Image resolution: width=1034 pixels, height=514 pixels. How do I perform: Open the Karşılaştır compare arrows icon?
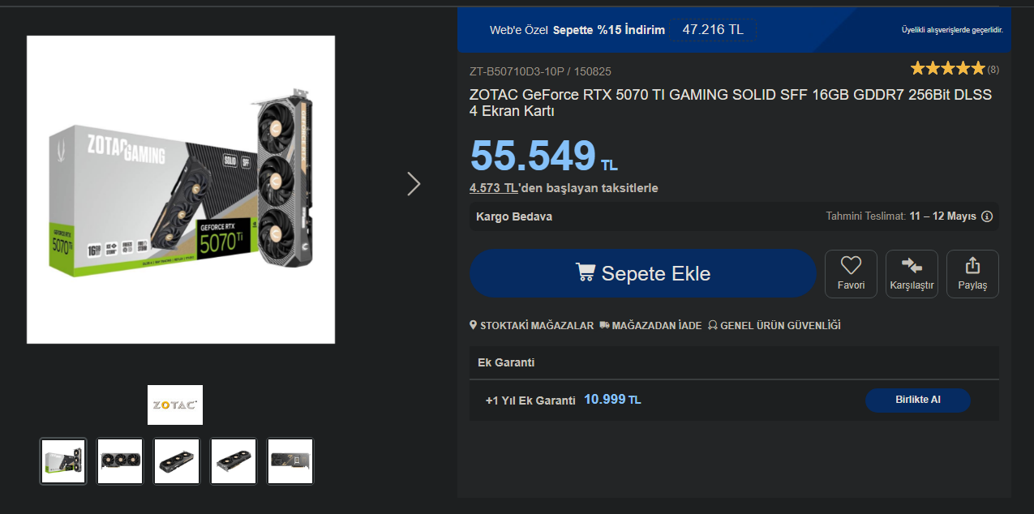tap(912, 265)
